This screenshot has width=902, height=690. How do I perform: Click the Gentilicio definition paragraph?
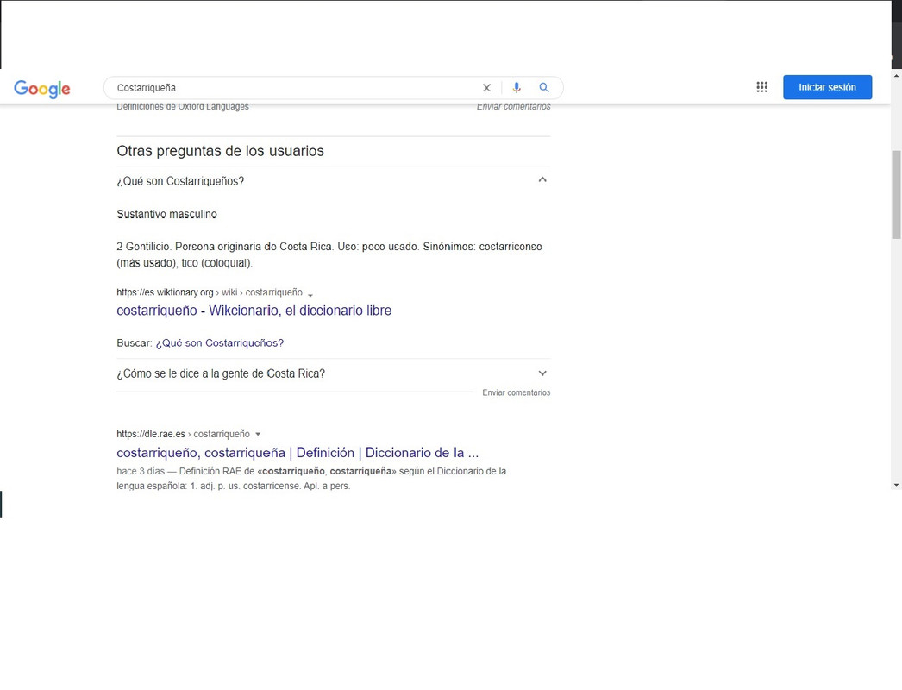(x=329, y=254)
